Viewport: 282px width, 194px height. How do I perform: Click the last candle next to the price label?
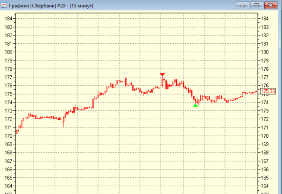pos(256,92)
